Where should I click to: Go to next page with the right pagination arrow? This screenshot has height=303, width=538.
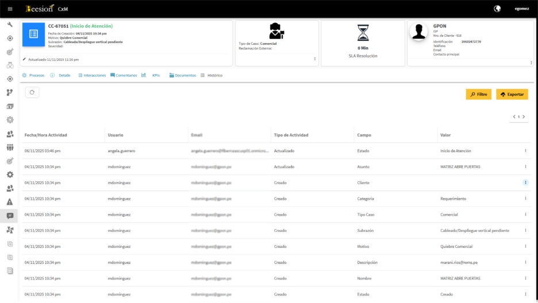pyautogui.click(x=524, y=117)
